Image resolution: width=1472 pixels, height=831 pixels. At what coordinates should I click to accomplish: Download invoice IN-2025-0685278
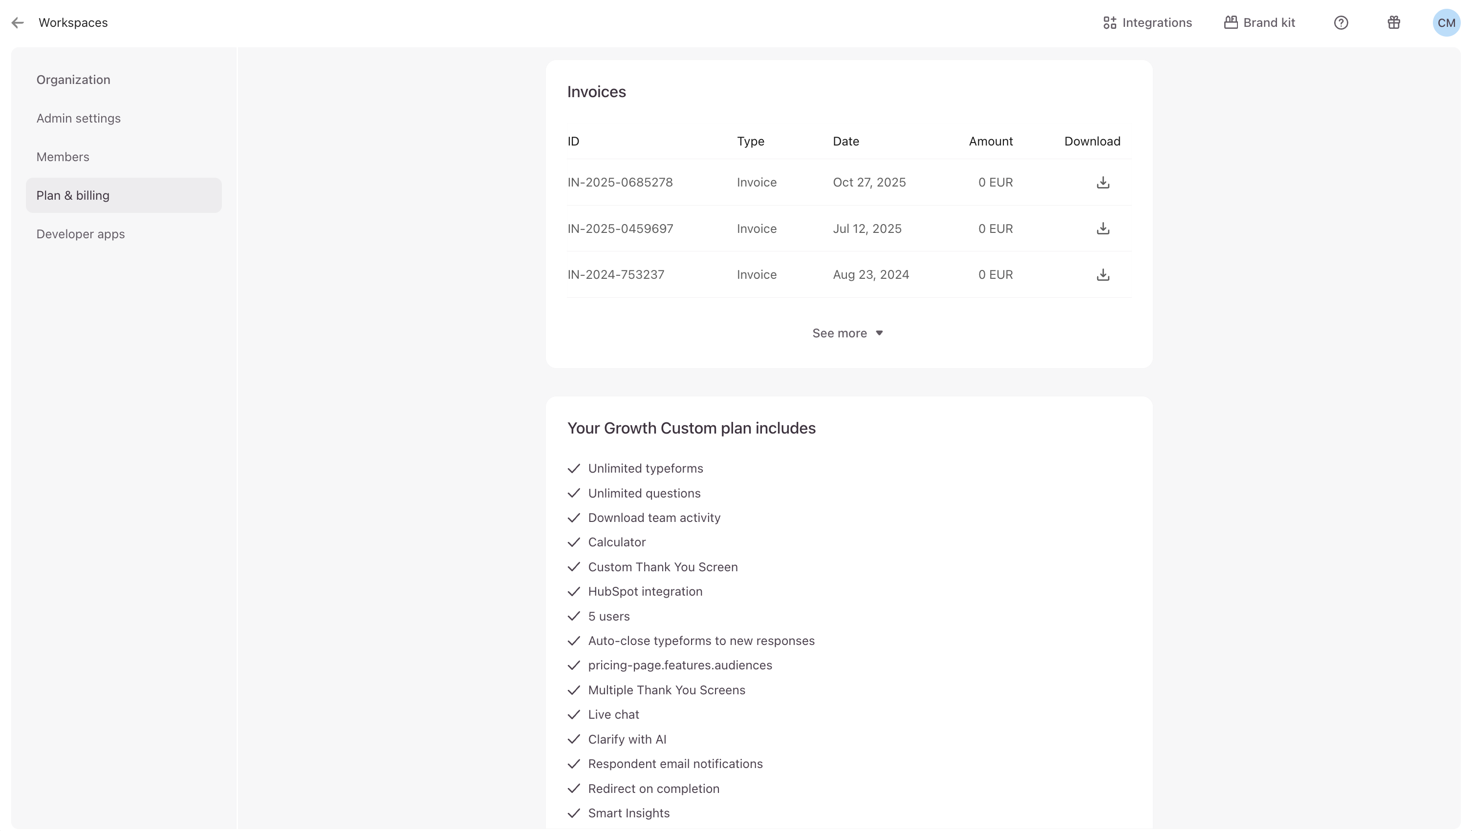click(1103, 183)
